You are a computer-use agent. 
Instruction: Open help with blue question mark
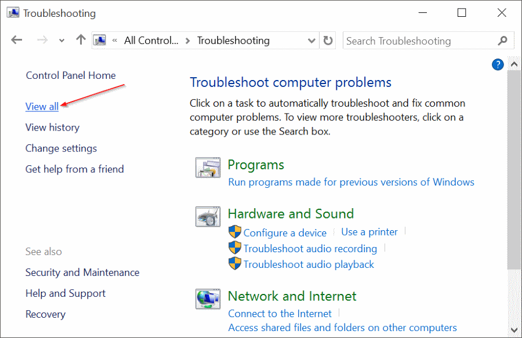tap(498, 64)
